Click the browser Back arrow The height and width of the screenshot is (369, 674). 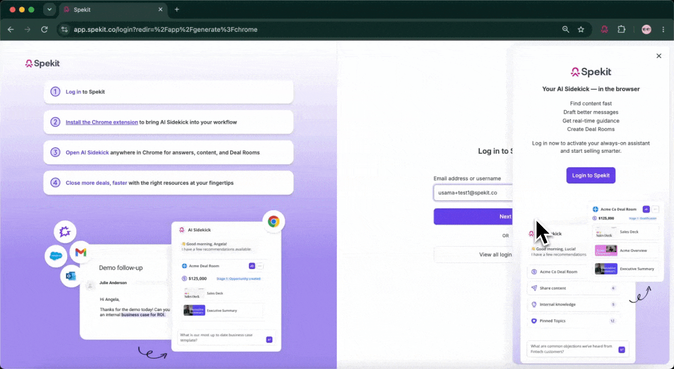pos(11,29)
